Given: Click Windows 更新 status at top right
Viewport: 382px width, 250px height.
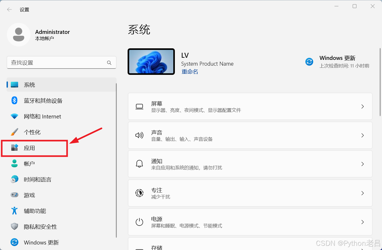Looking at the screenshot, I should coord(337,62).
